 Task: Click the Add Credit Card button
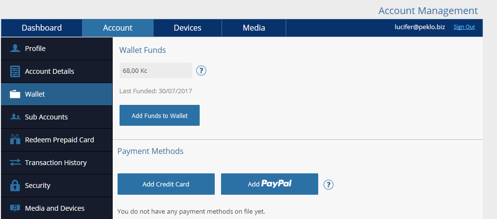(166, 184)
